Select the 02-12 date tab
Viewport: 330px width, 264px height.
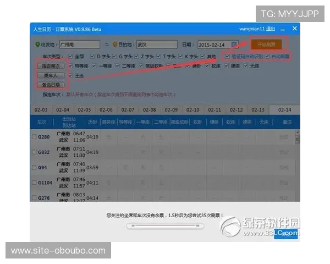(x=236, y=109)
